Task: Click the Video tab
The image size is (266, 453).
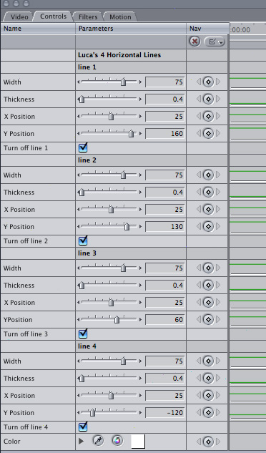Action: pyautogui.click(x=19, y=16)
